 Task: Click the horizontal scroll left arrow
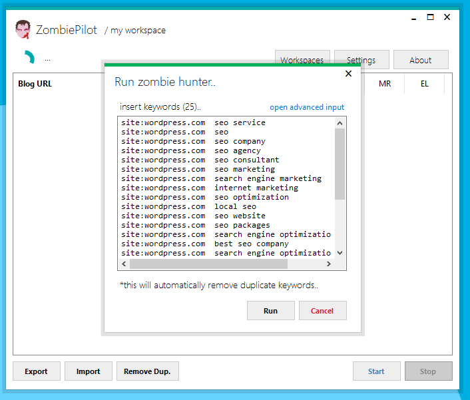124,264
